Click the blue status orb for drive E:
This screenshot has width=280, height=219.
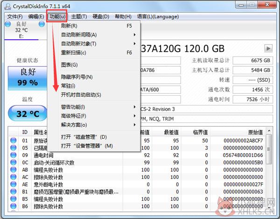pos(7,24)
